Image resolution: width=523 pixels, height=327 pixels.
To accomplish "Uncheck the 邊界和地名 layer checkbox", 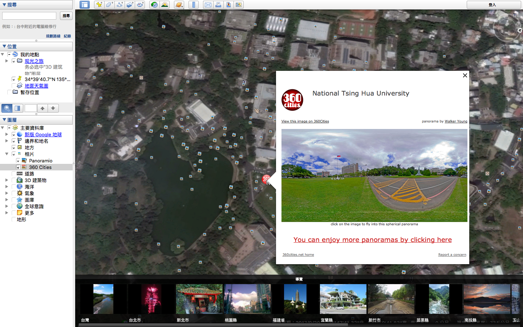I will coord(13,141).
